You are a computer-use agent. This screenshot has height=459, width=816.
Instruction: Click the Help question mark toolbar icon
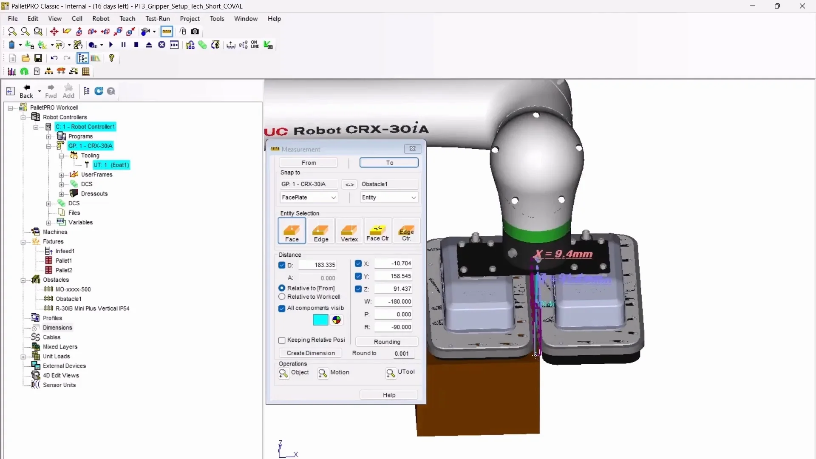[111, 58]
